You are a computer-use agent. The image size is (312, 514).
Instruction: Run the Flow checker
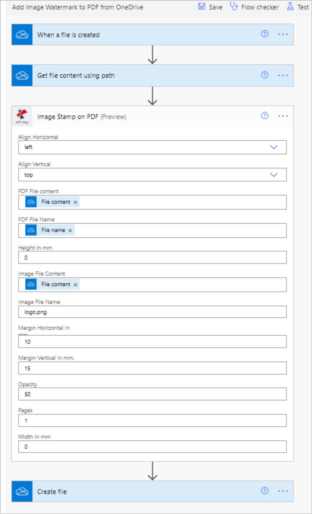(254, 7)
